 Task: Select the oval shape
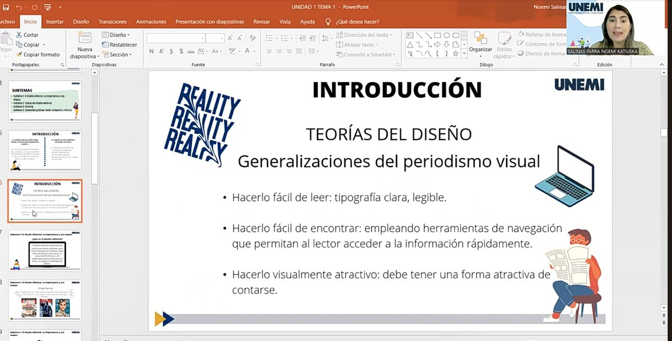coord(447,35)
